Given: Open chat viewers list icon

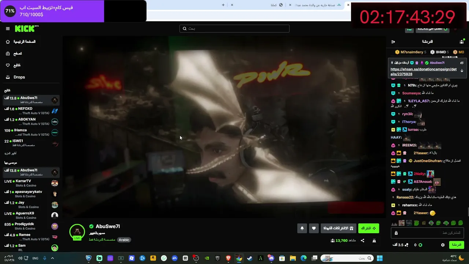Looking at the screenshot, I should [x=462, y=42].
